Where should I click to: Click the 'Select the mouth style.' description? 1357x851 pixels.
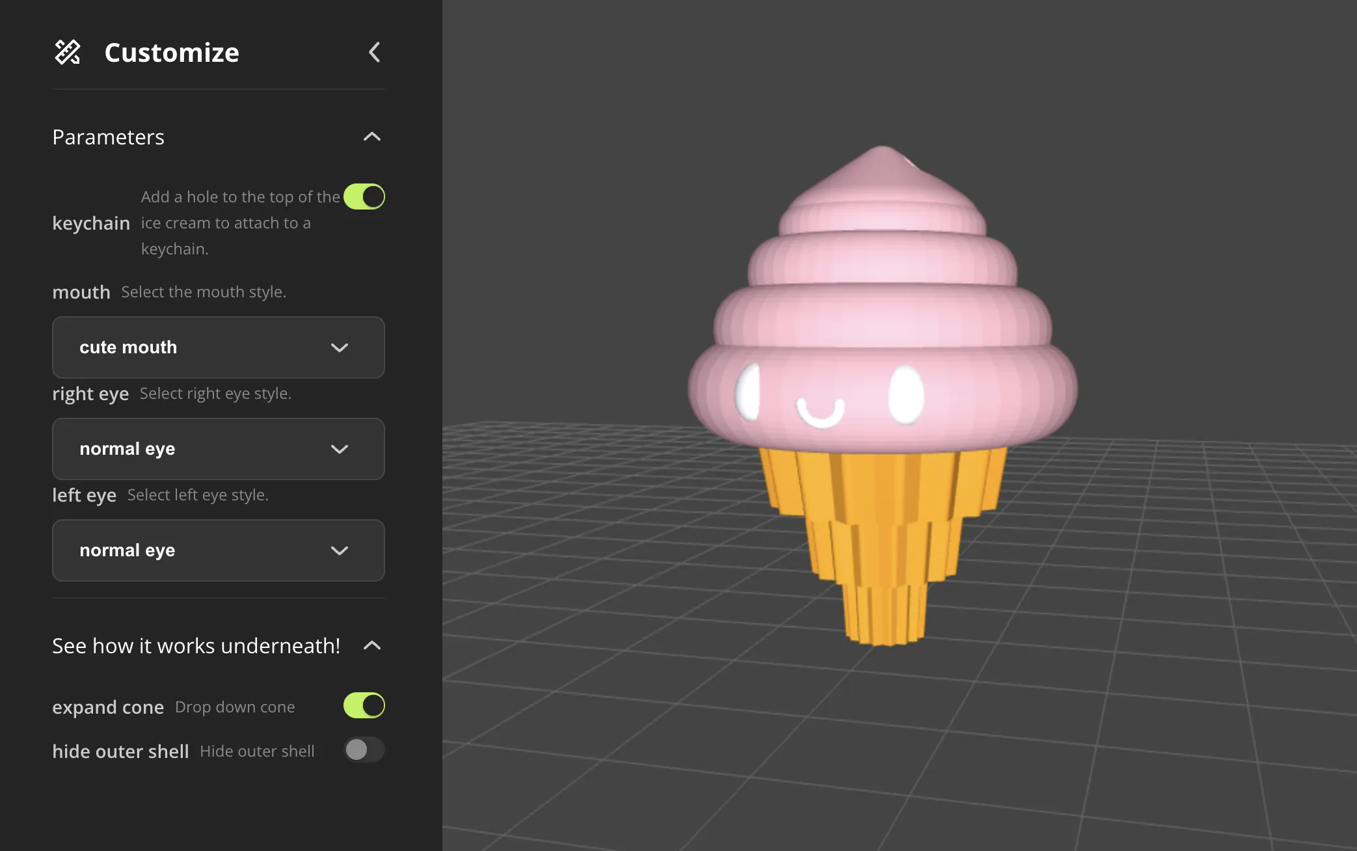click(204, 292)
